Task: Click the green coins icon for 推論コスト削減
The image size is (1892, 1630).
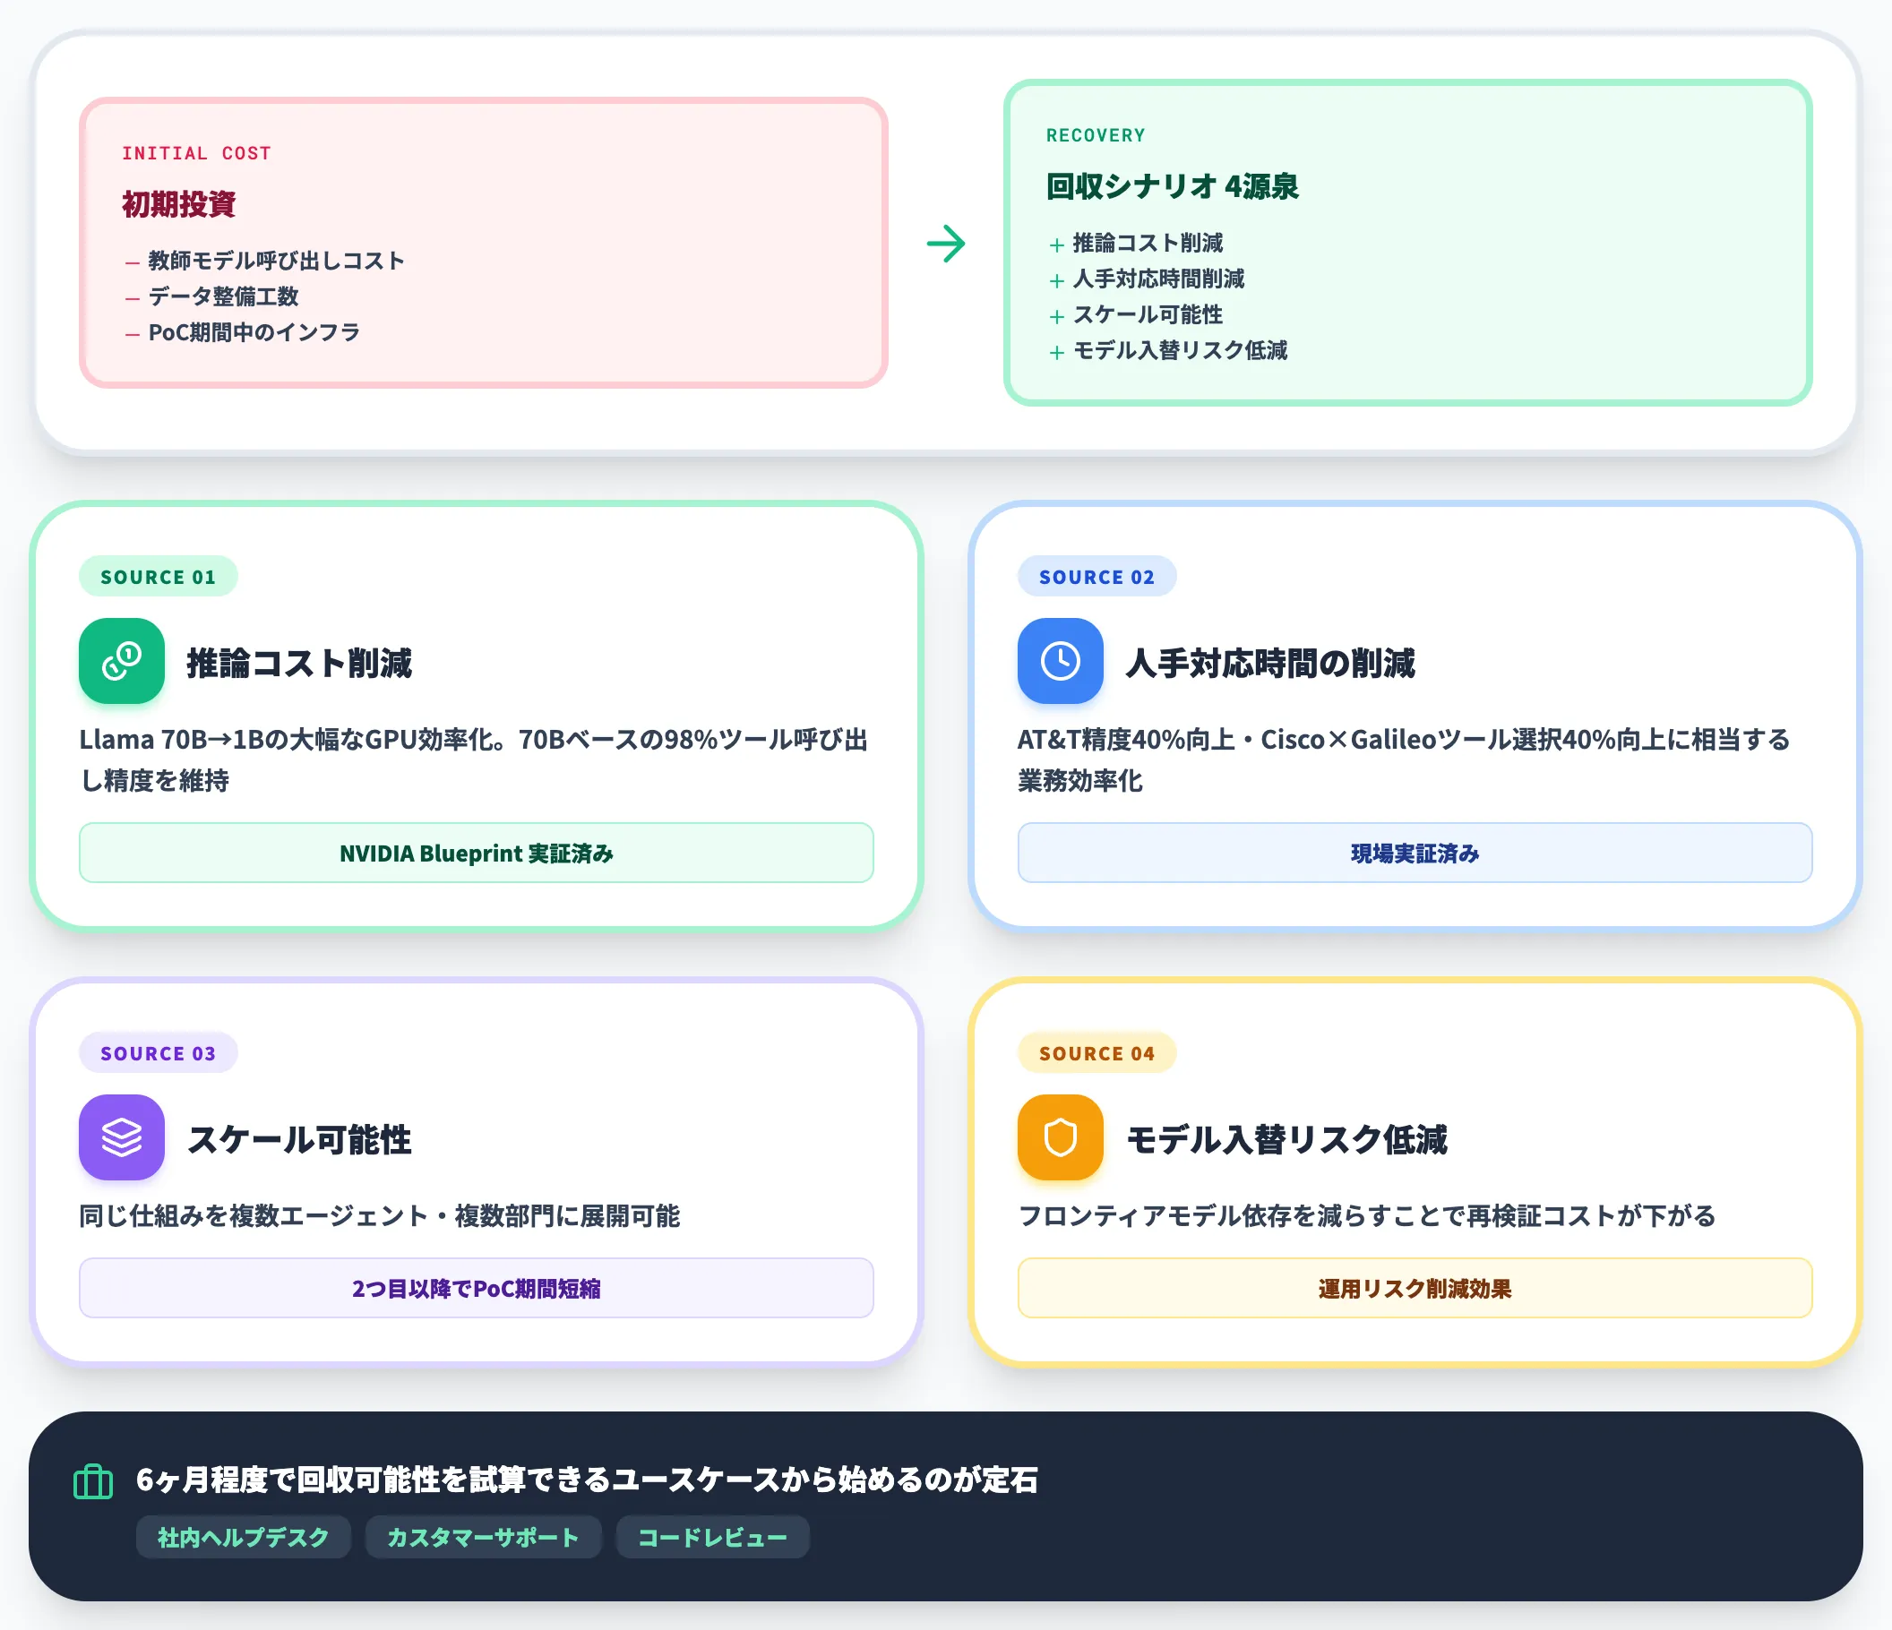Action: (122, 661)
